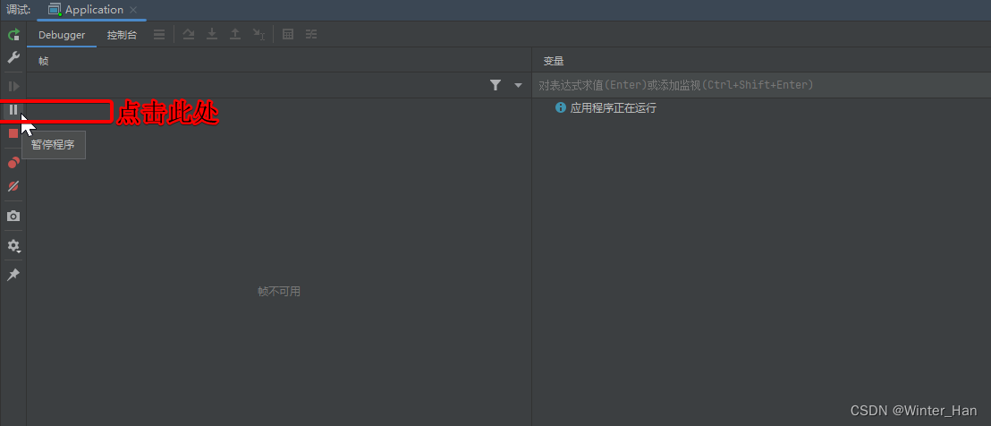Pin the debug tab with pin icon

[x=13, y=275]
